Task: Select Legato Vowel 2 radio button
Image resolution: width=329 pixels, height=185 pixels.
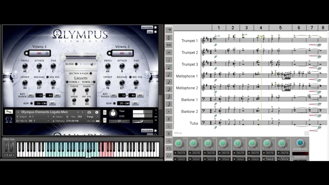Action: coord(94,82)
